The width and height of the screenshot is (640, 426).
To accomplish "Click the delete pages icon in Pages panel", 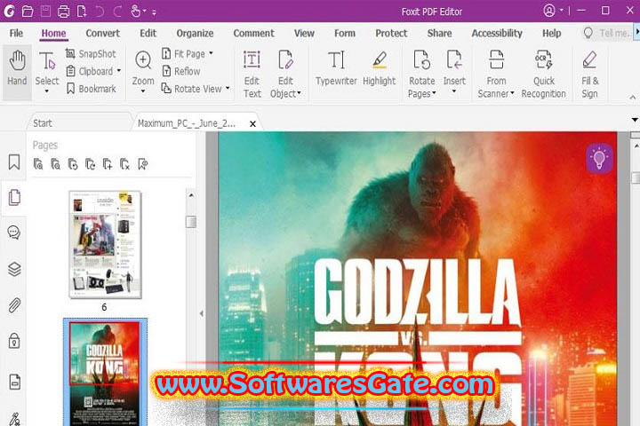I will click(124, 164).
